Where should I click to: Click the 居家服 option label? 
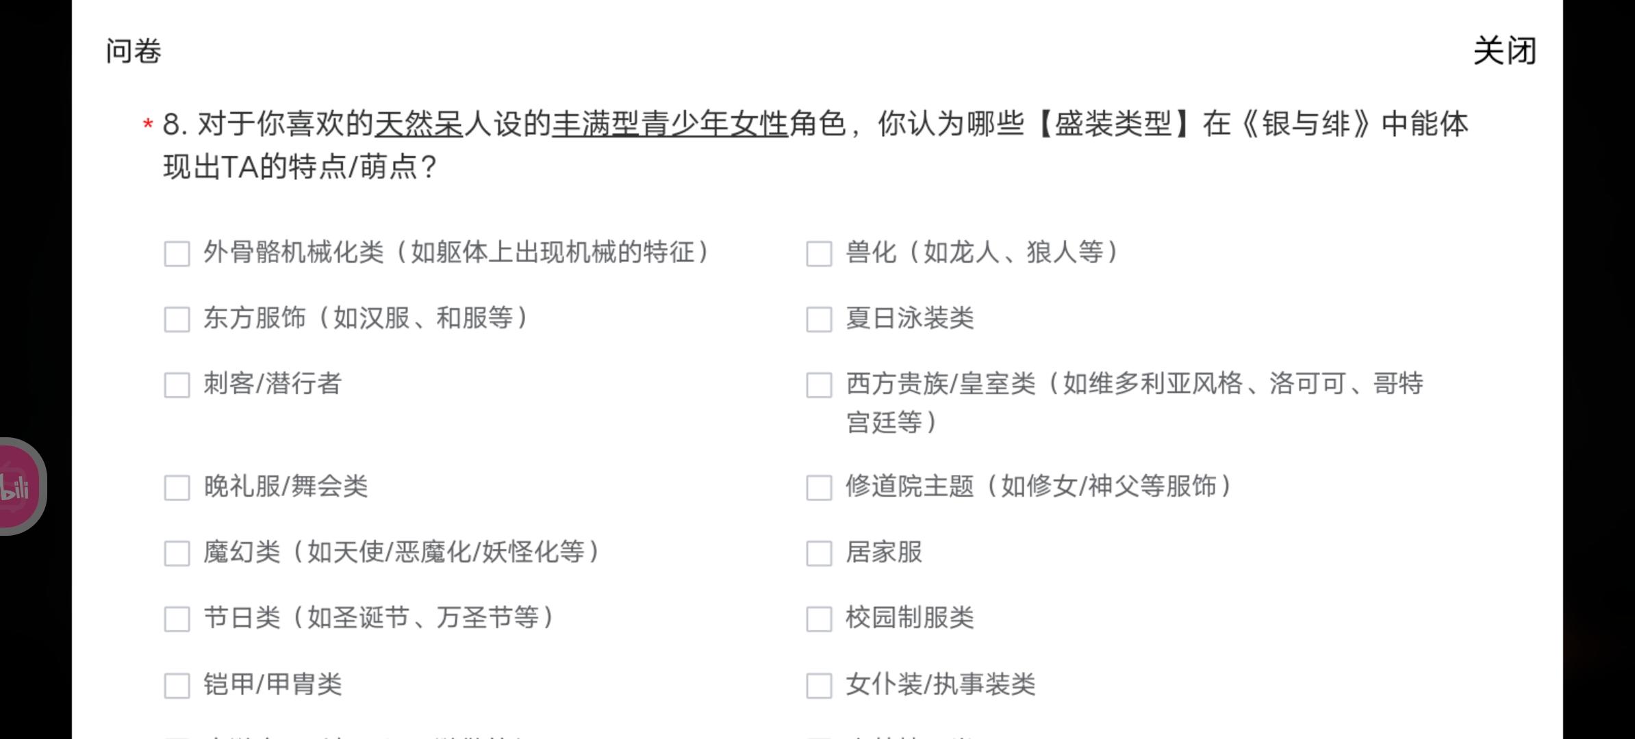point(883,552)
